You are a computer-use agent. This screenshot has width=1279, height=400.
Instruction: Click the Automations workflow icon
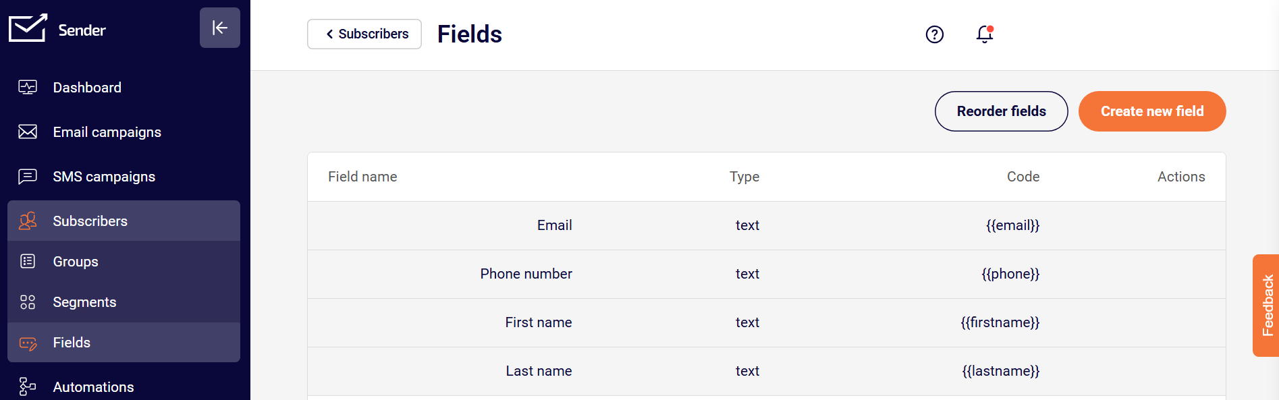pyautogui.click(x=28, y=387)
